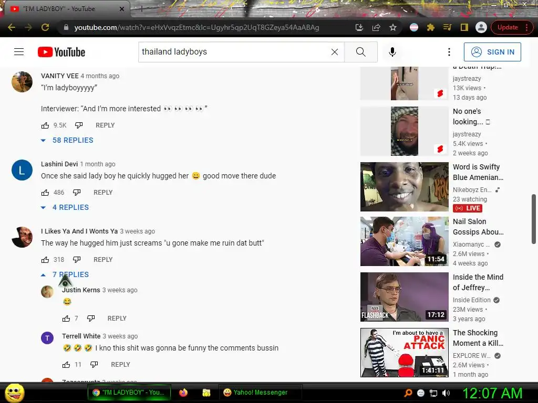This screenshot has height=403, width=538.
Task: Open YouTube settings three-dot menu
Action: click(449, 52)
